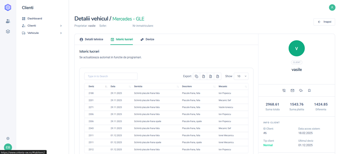Click the ID Client value #6

[x=265, y=133]
